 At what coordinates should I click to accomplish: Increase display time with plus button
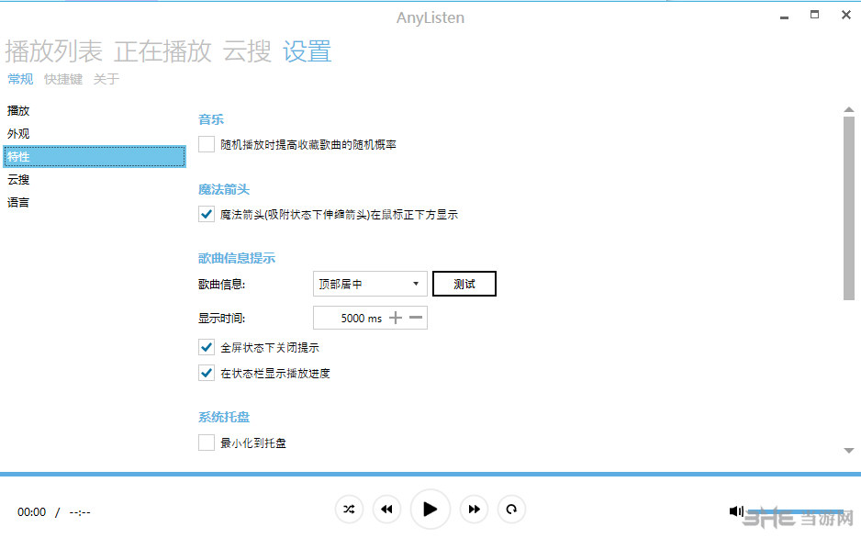click(x=396, y=318)
